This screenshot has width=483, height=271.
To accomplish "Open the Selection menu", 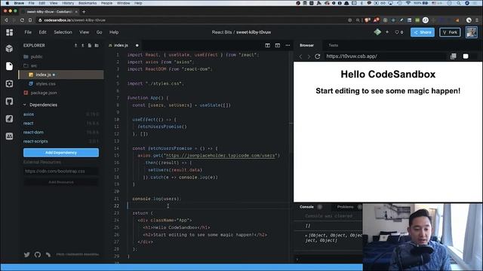I will pyautogui.click(x=63, y=32).
